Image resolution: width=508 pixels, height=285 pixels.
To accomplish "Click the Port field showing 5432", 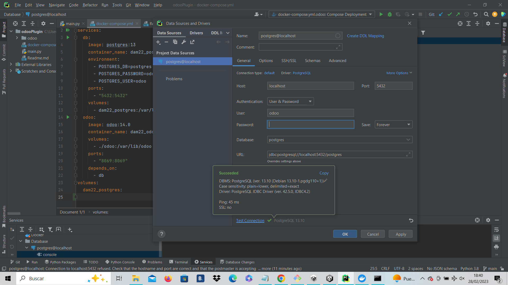I will click(x=393, y=86).
